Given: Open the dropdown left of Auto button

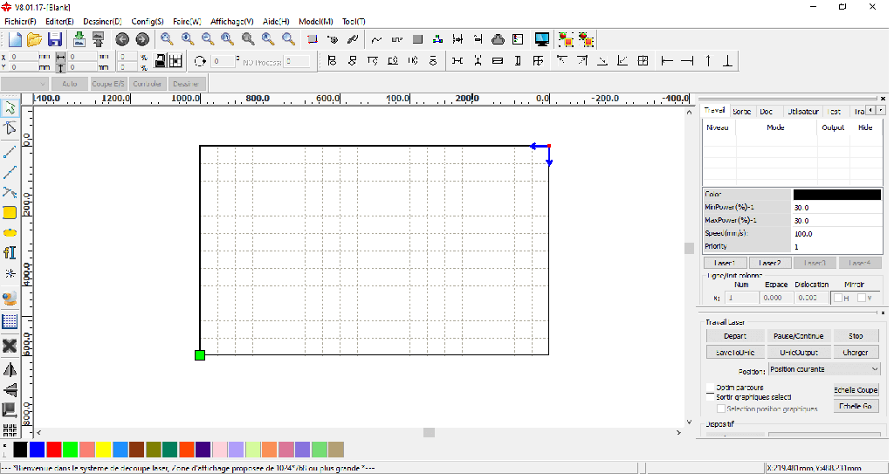Looking at the screenshot, I should pyautogui.click(x=24, y=84).
